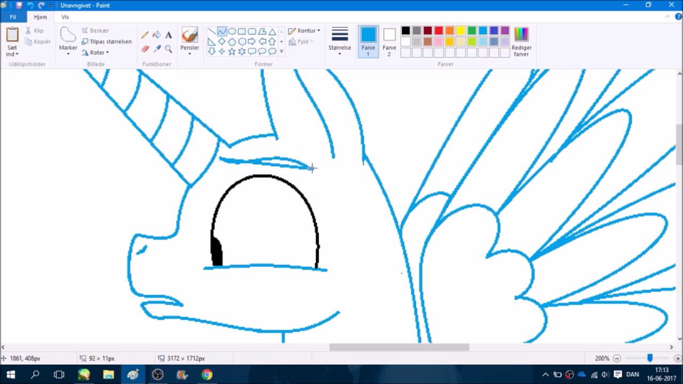683x384 pixels.
Task: Select the Text tool
Action: coord(168,35)
